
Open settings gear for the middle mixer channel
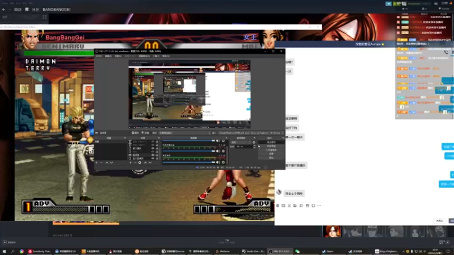point(223,151)
